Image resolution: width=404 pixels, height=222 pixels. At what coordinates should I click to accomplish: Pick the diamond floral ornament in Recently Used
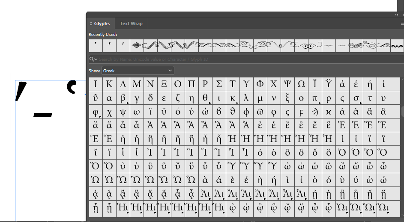click(137, 45)
